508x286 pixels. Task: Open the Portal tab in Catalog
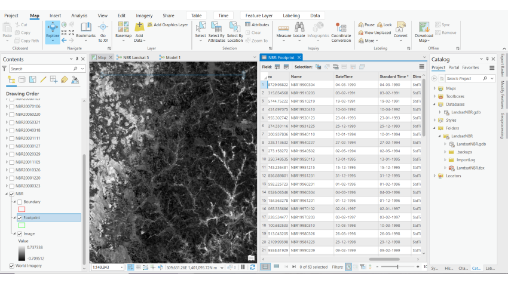[454, 67]
